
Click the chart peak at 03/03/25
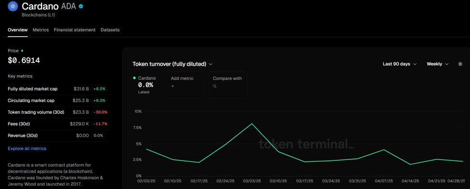click(x=252, y=124)
